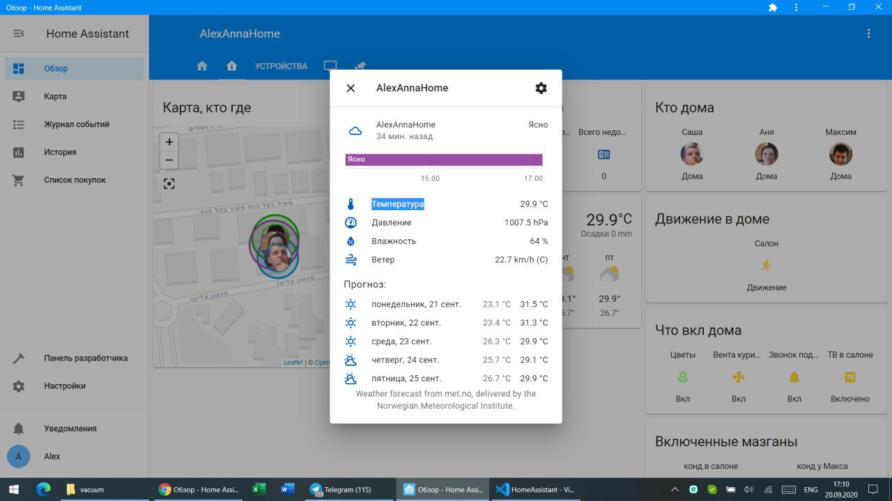Click sunny icon for Monday 21 Sept

(351, 304)
